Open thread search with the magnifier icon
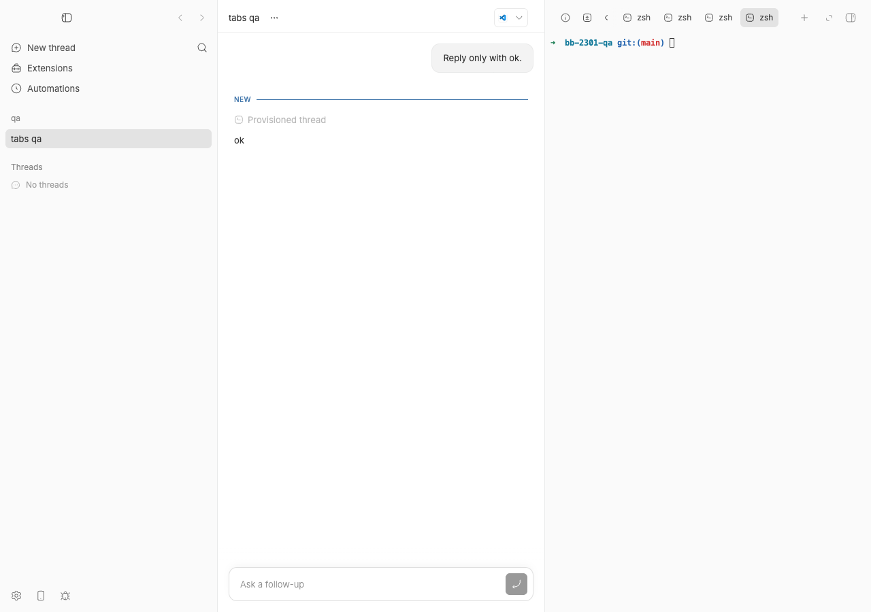This screenshot has width=871, height=612. click(202, 48)
